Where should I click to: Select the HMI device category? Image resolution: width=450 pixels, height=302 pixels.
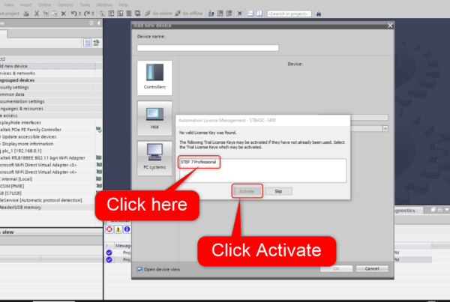click(x=154, y=118)
